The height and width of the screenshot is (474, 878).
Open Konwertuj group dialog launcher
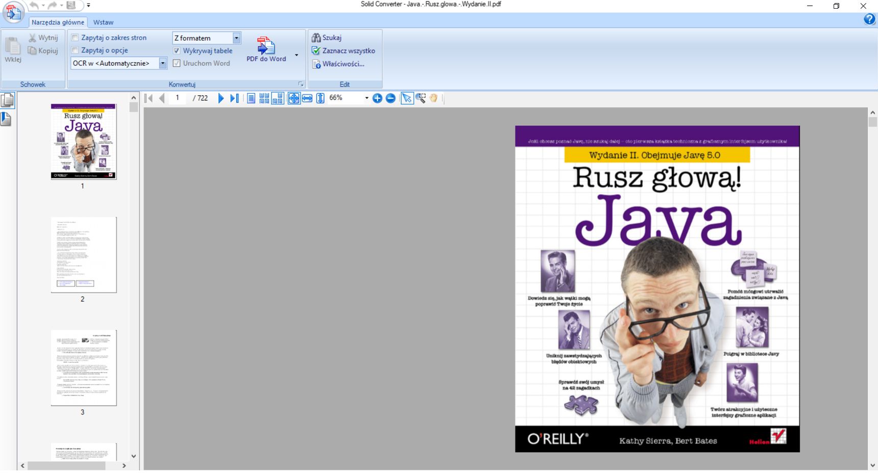point(301,85)
